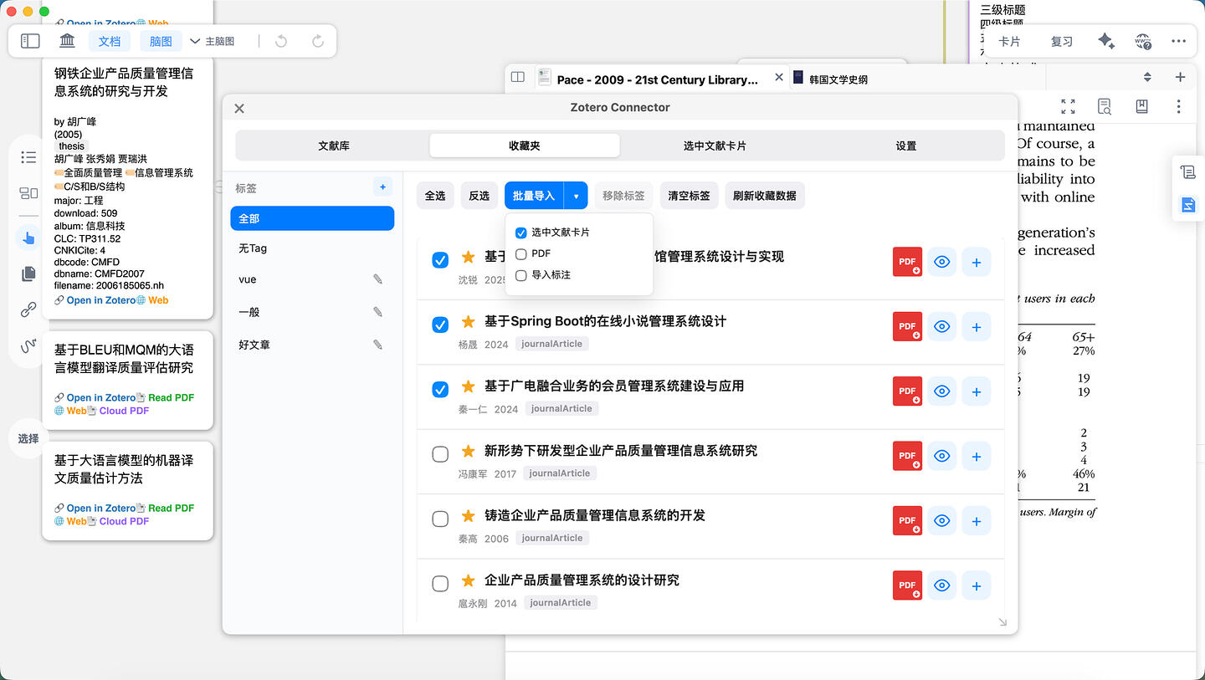Add a new tag with plus icon
Screen dimensions: 1205x680
[x=382, y=187]
